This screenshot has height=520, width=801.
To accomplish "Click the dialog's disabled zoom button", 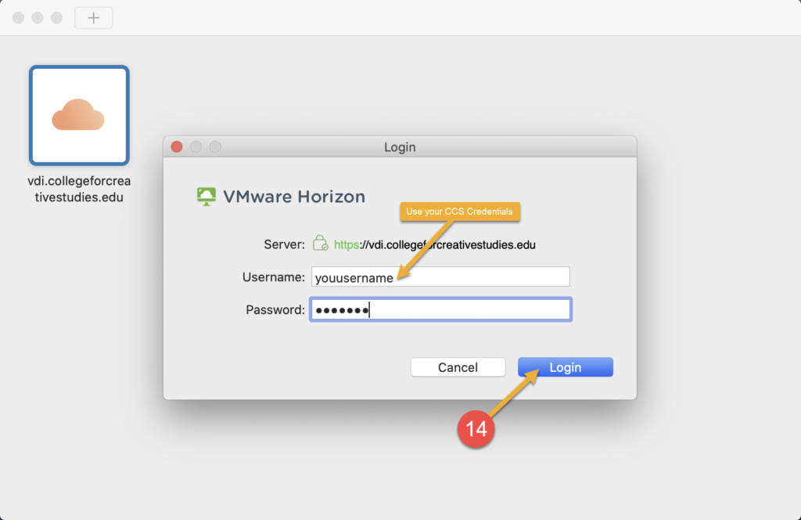I will 215,147.
